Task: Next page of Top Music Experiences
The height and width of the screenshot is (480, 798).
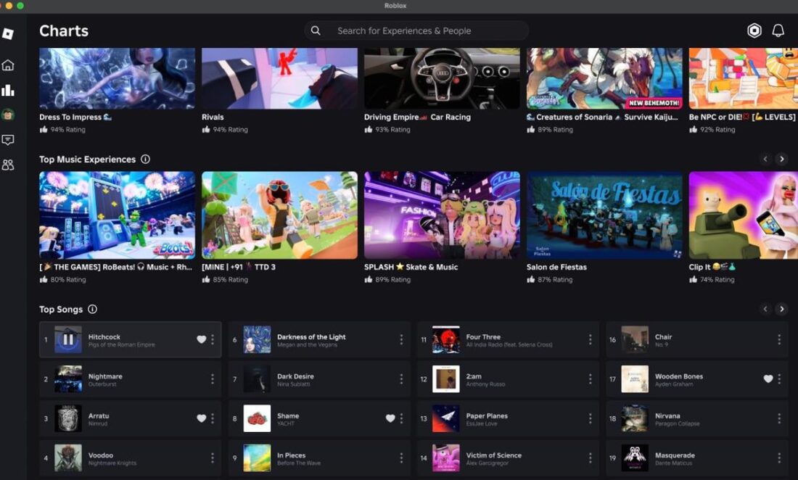Action: click(x=782, y=159)
